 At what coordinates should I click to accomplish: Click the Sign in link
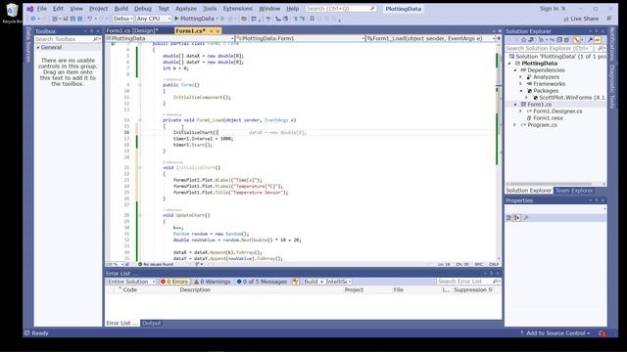pos(549,9)
